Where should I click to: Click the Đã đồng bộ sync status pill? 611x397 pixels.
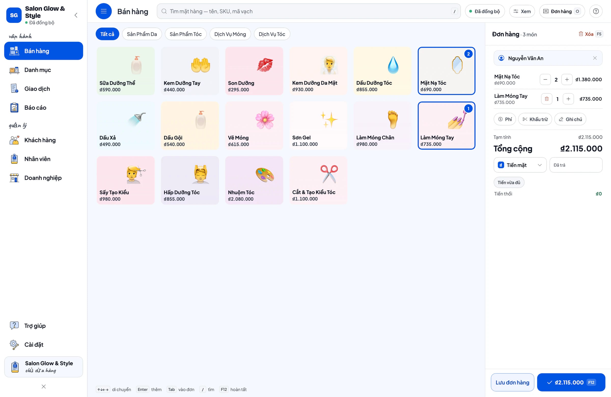[485, 11]
